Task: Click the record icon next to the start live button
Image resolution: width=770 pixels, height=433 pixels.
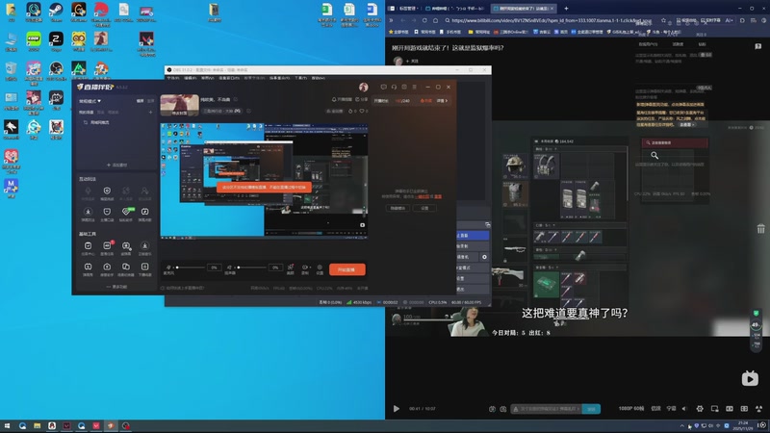Action: [305, 267]
